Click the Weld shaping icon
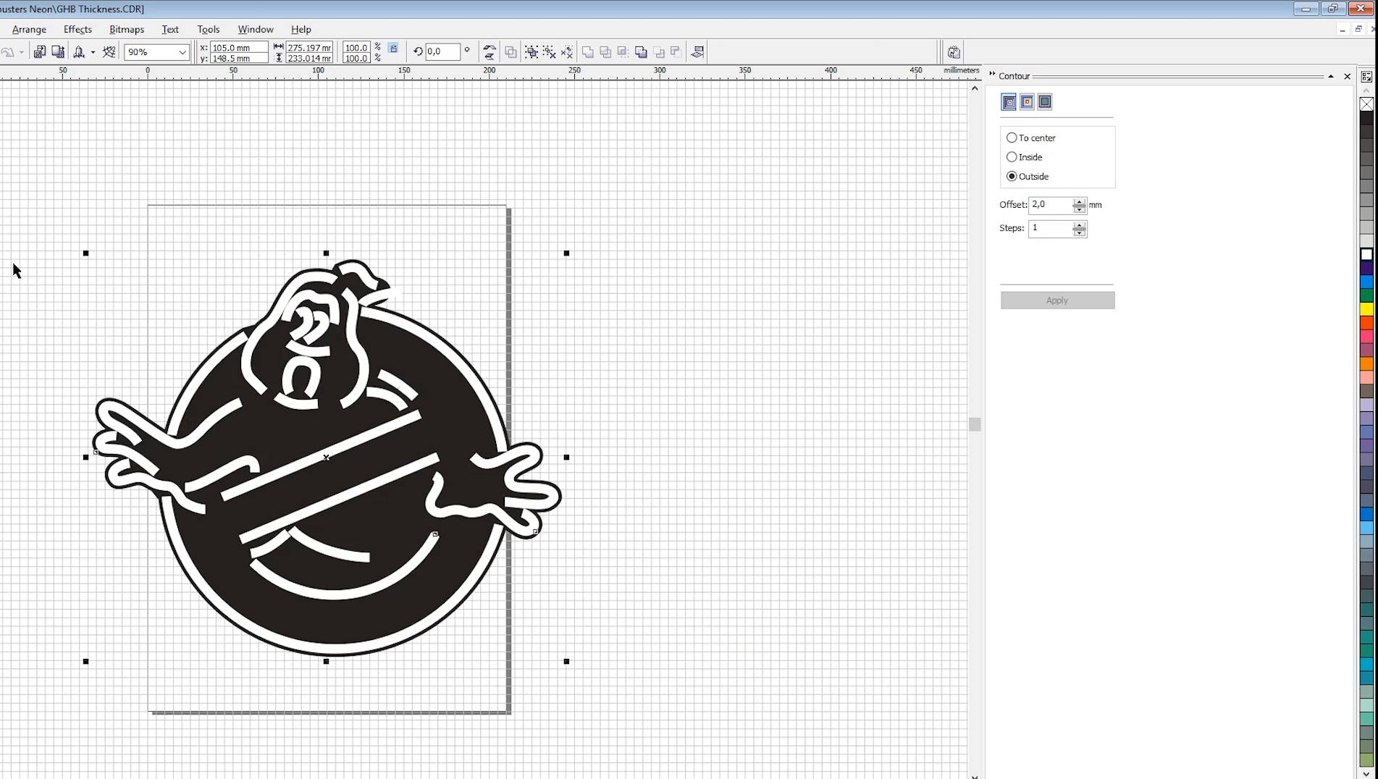Image resolution: width=1378 pixels, height=779 pixels. tap(588, 52)
